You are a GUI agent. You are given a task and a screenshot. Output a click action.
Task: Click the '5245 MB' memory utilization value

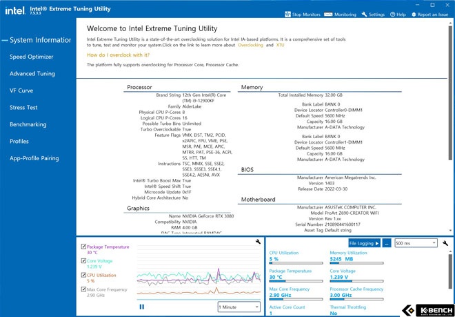coord(341,259)
